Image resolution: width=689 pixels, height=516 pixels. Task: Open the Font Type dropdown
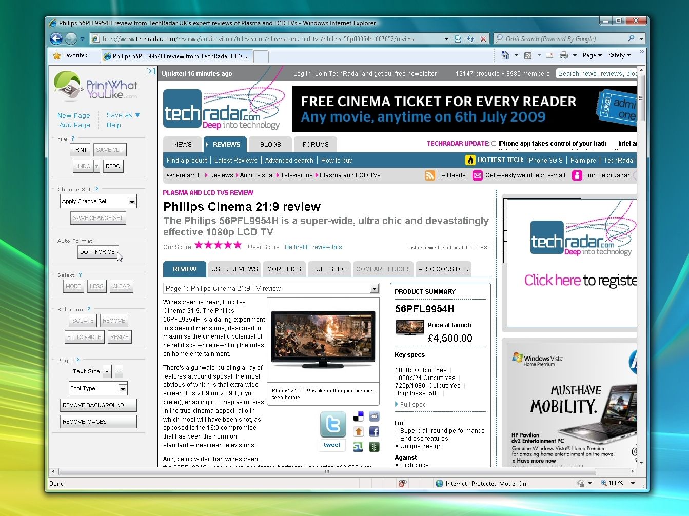(97, 388)
